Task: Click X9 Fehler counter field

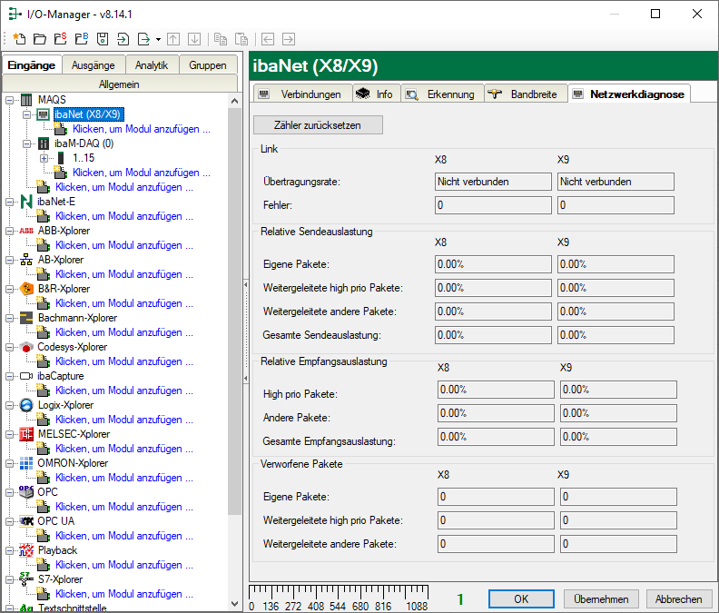Action: [x=616, y=205]
